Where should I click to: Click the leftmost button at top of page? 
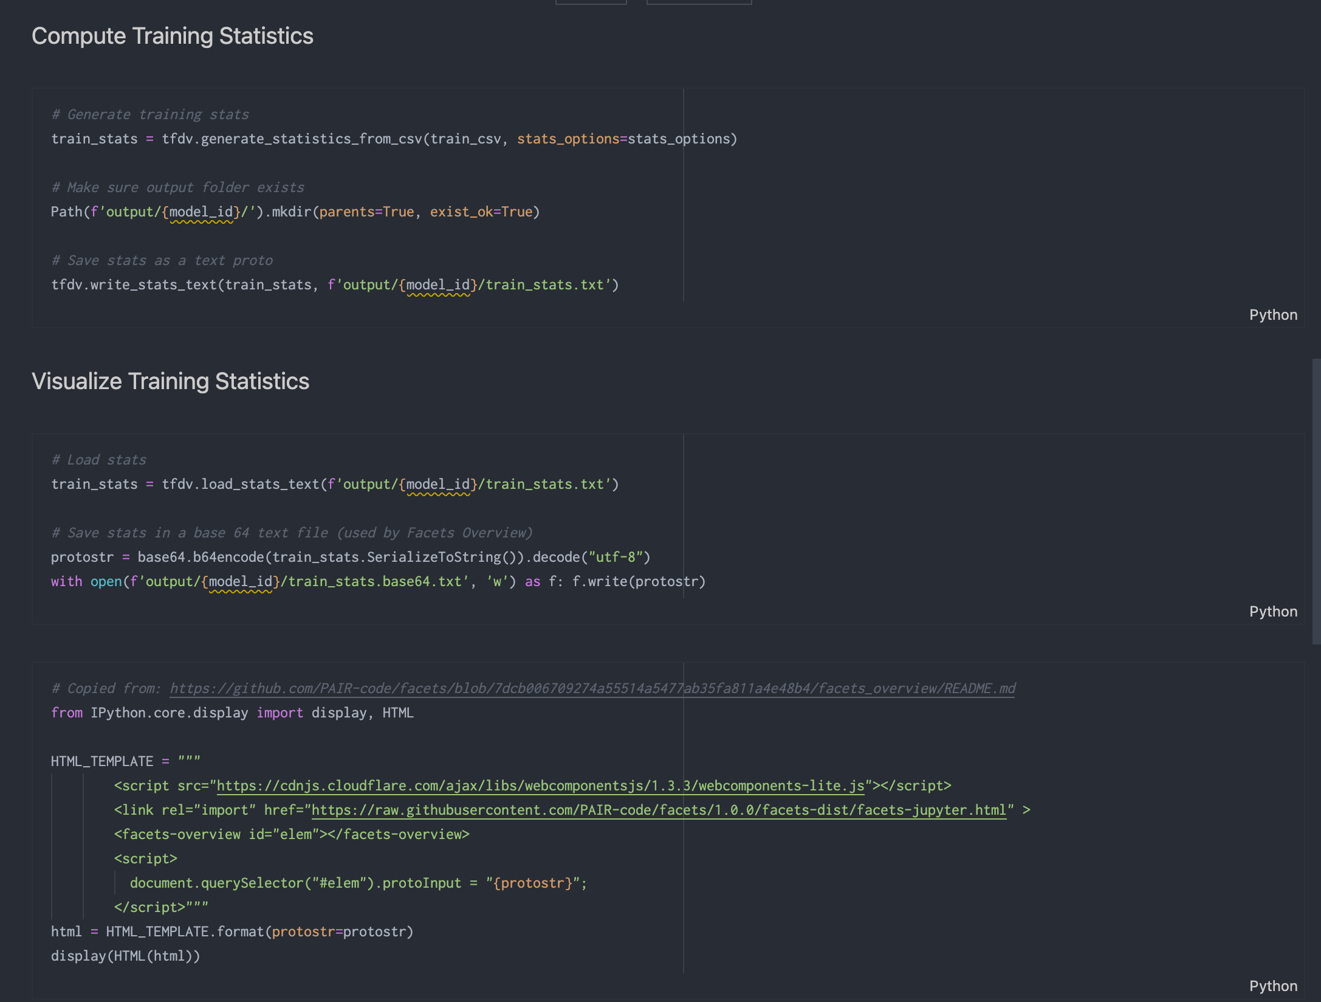[590, 2]
